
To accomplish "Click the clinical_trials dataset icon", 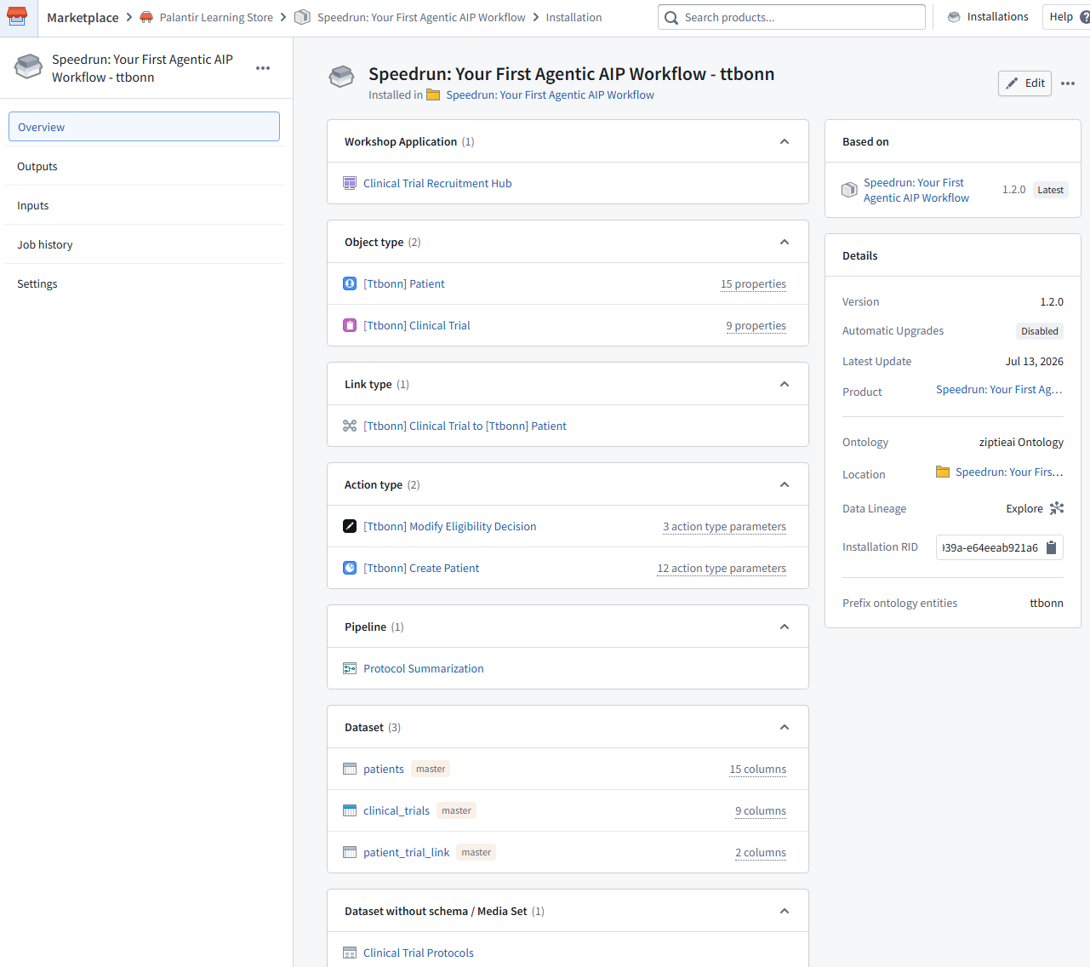I will pos(350,810).
